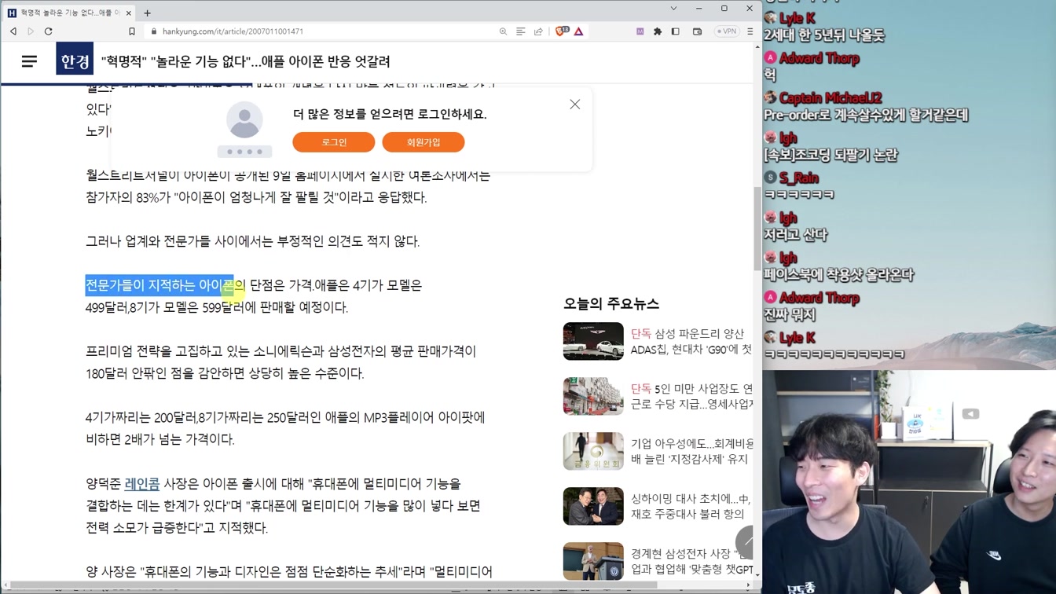Open the 삼성 파운드리 양산 news headline
The width and height of the screenshot is (1056, 594).
click(691, 341)
